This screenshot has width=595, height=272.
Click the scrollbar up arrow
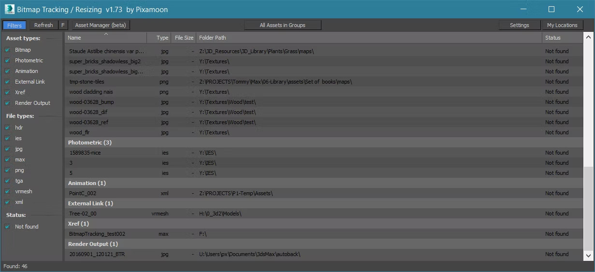click(x=588, y=37)
